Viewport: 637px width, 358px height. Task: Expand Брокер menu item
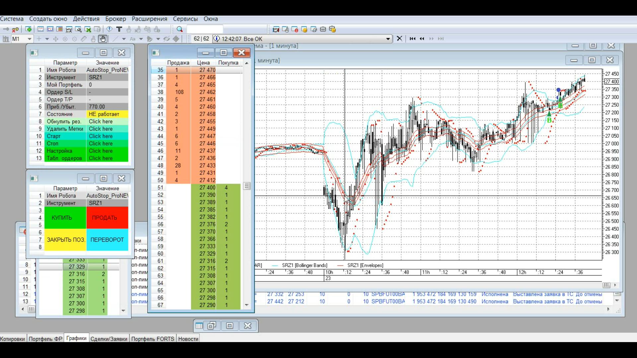115,19
